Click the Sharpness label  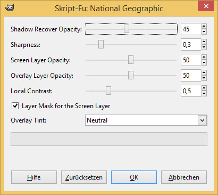[26, 45]
